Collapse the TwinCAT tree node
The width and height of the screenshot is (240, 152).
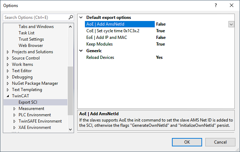(x=8, y=96)
